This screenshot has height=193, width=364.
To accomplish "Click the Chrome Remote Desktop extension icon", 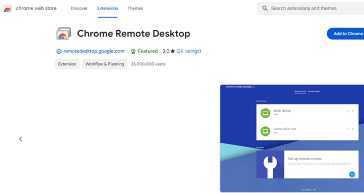I will tap(63, 34).
